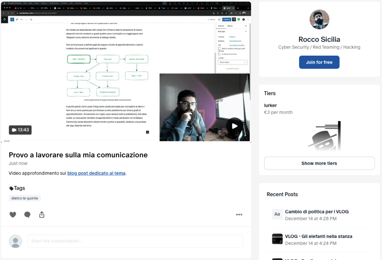Click the blue plus block inserter icon
The image size is (382, 260).
(x=12, y=19)
